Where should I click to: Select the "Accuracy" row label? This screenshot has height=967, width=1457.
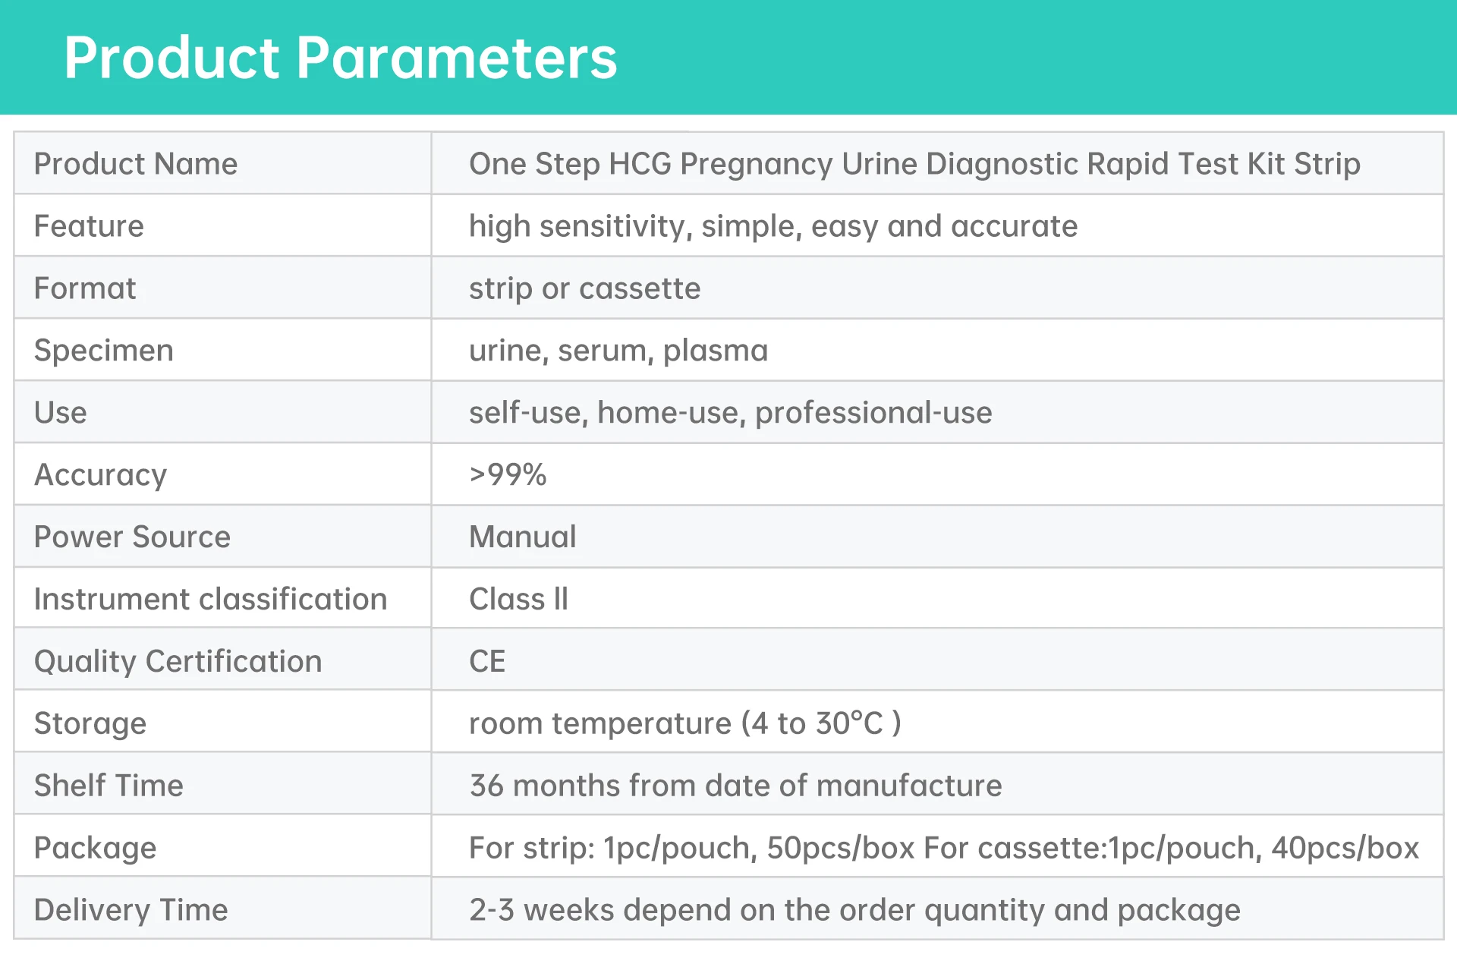[100, 475]
